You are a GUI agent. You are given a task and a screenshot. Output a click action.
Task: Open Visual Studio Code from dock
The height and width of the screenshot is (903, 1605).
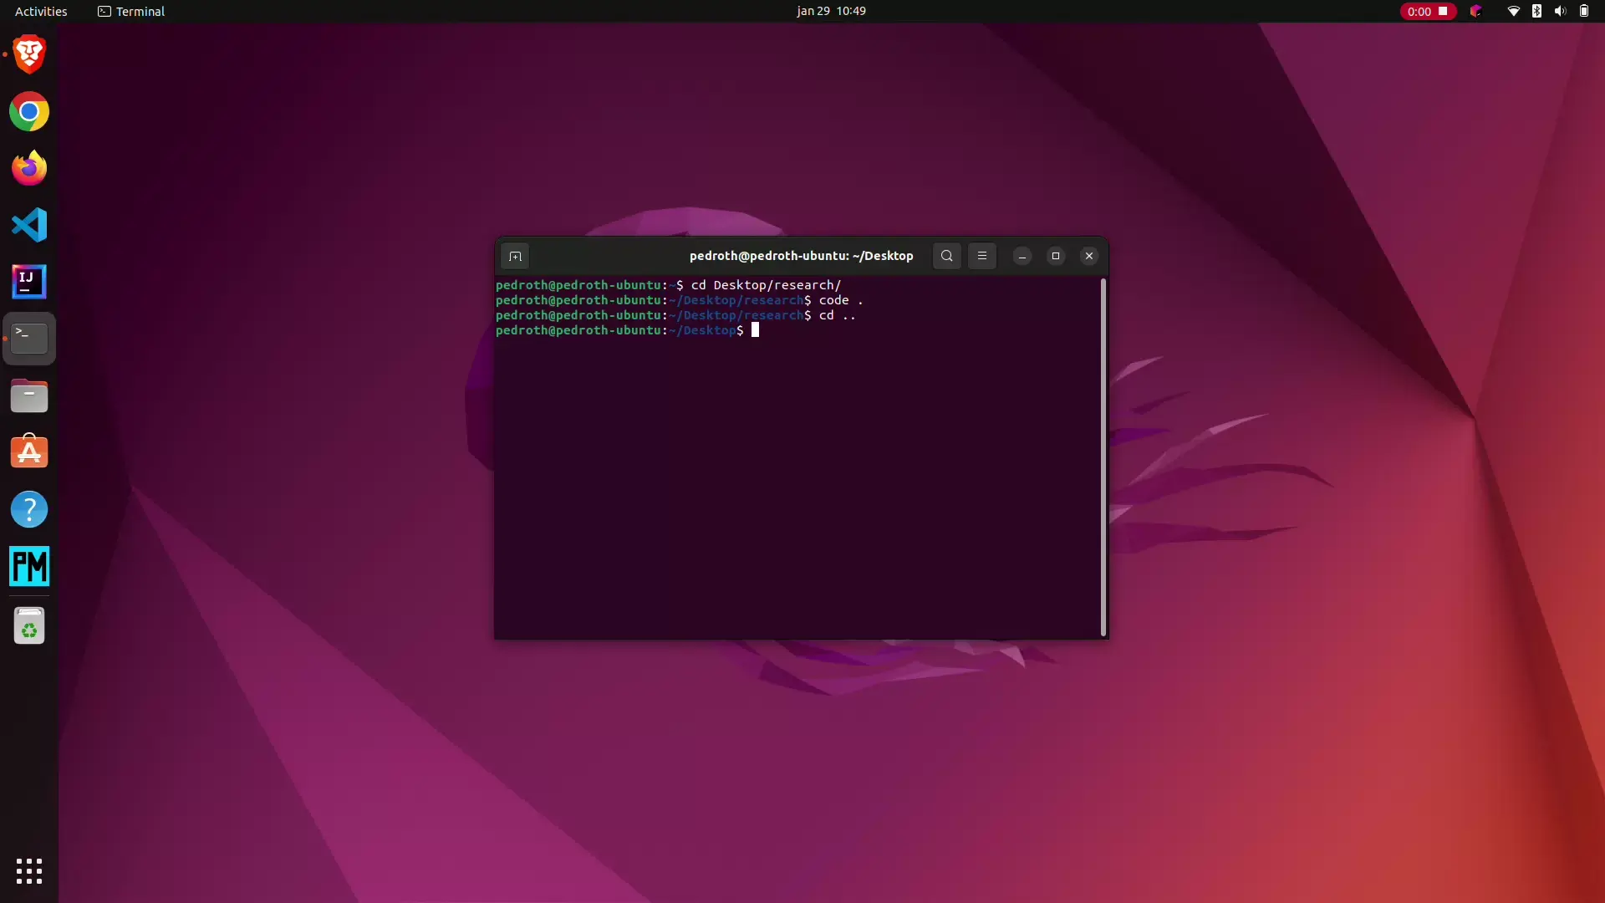click(x=29, y=225)
